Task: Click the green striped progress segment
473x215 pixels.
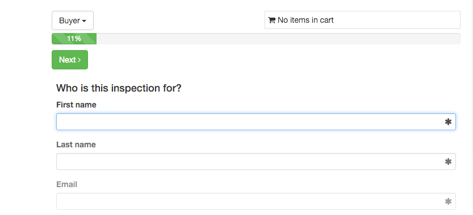Action: 74,39
